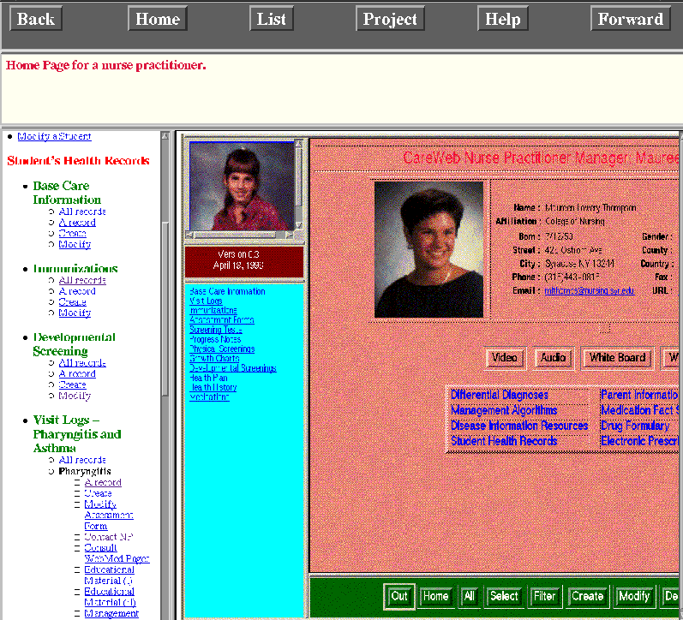Click Home in the green bottom toolbar
Image resolution: width=683 pixels, height=620 pixels.
click(435, 596)
